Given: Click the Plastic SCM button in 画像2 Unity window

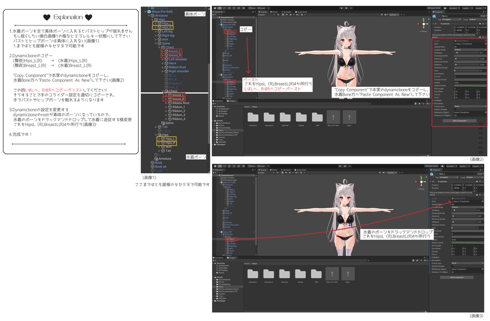Looking at the screenshot, I should point(434,8).
